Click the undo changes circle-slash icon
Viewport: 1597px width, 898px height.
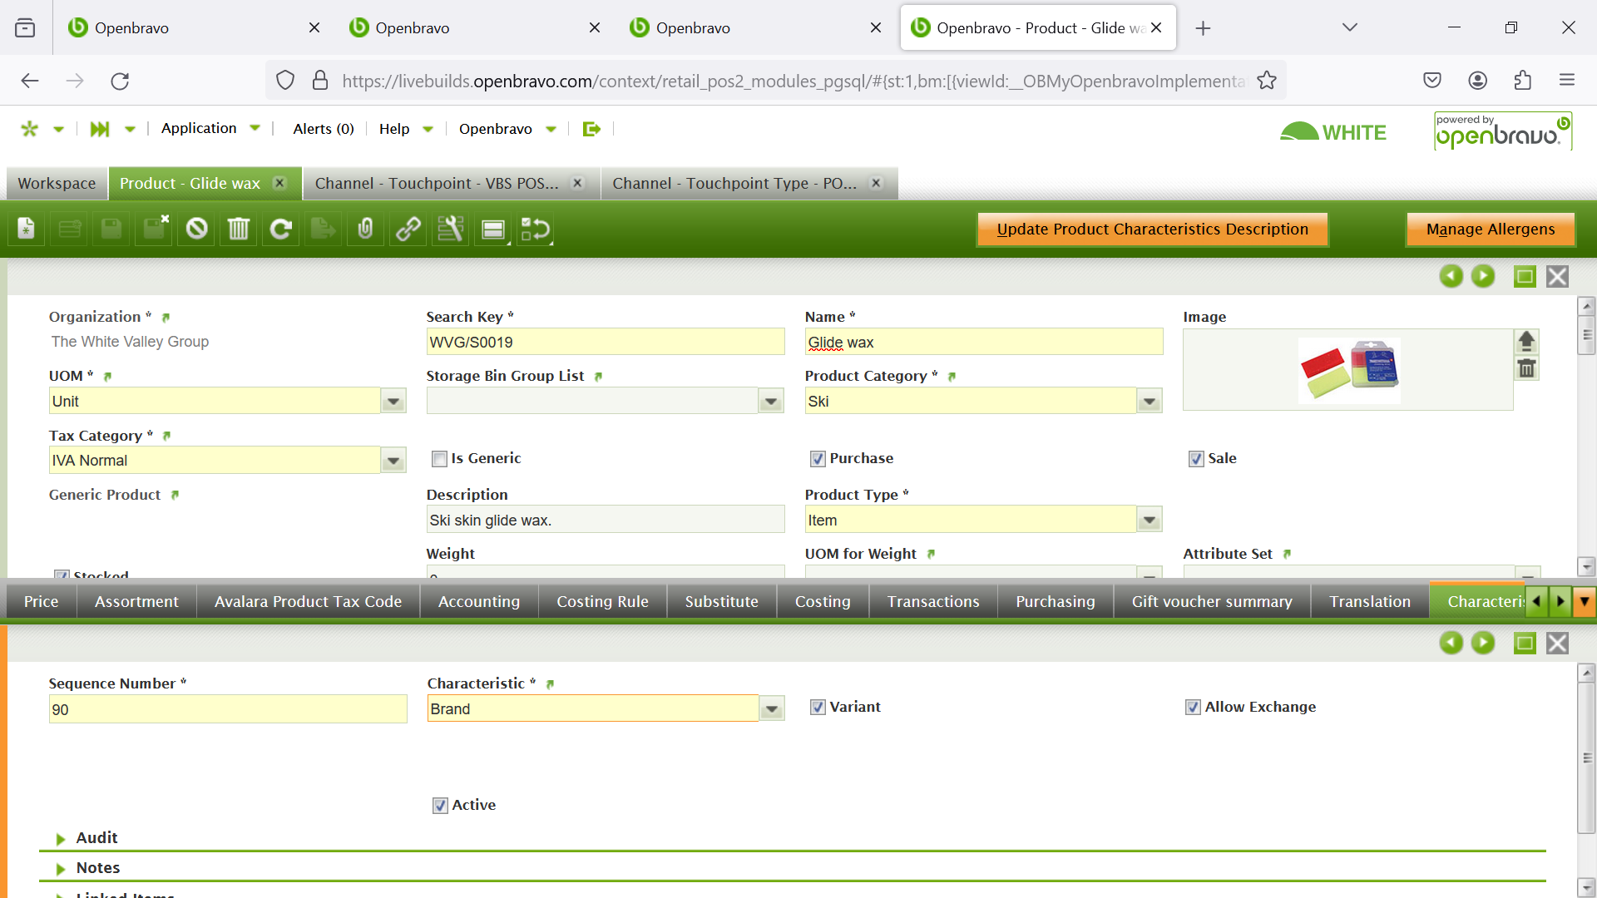[196, 229]
